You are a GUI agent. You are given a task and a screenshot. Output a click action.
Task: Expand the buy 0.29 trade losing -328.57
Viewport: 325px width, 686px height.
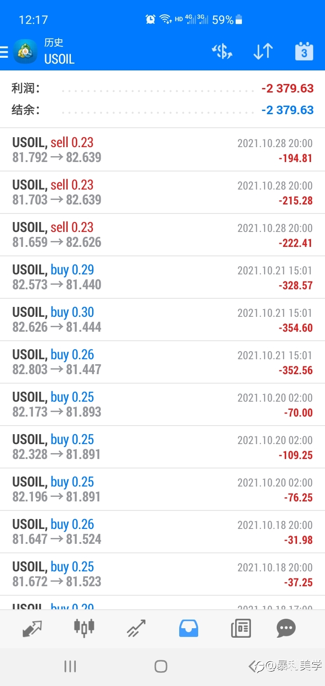pos(162,277)
